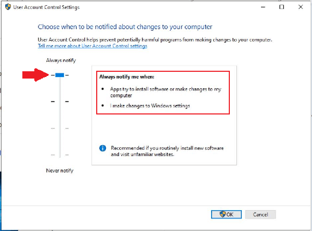Set slider to the second notification level tick
Screen dimensions: 312x231
point(60,101)
